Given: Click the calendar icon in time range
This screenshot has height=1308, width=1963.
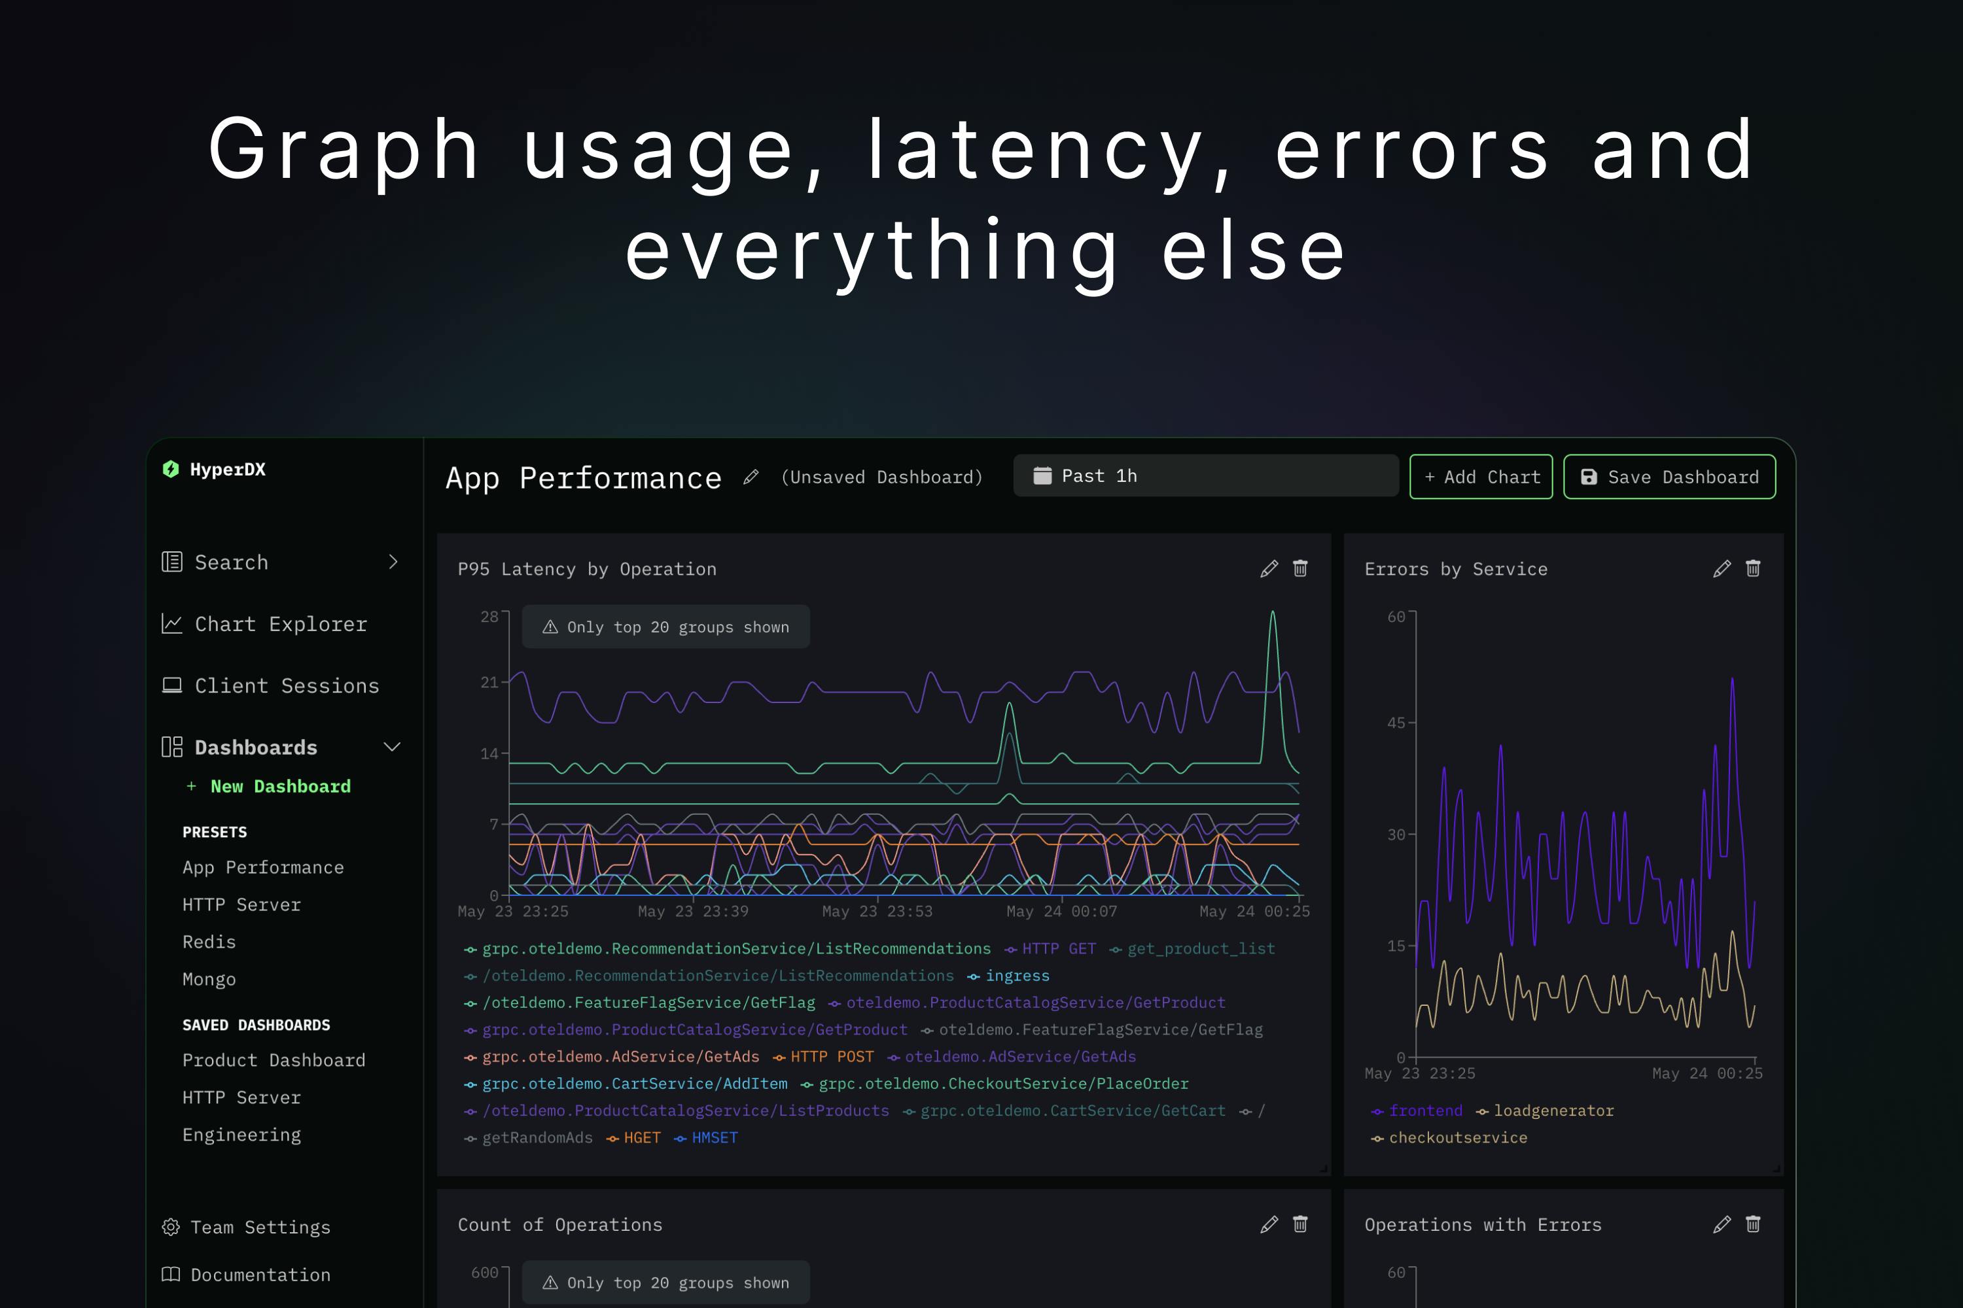Looking at the screenshot, I should 1042,475.
